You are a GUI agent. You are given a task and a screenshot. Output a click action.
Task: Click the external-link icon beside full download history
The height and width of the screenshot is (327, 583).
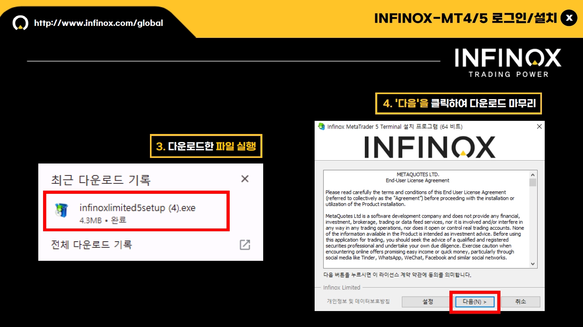245,245
